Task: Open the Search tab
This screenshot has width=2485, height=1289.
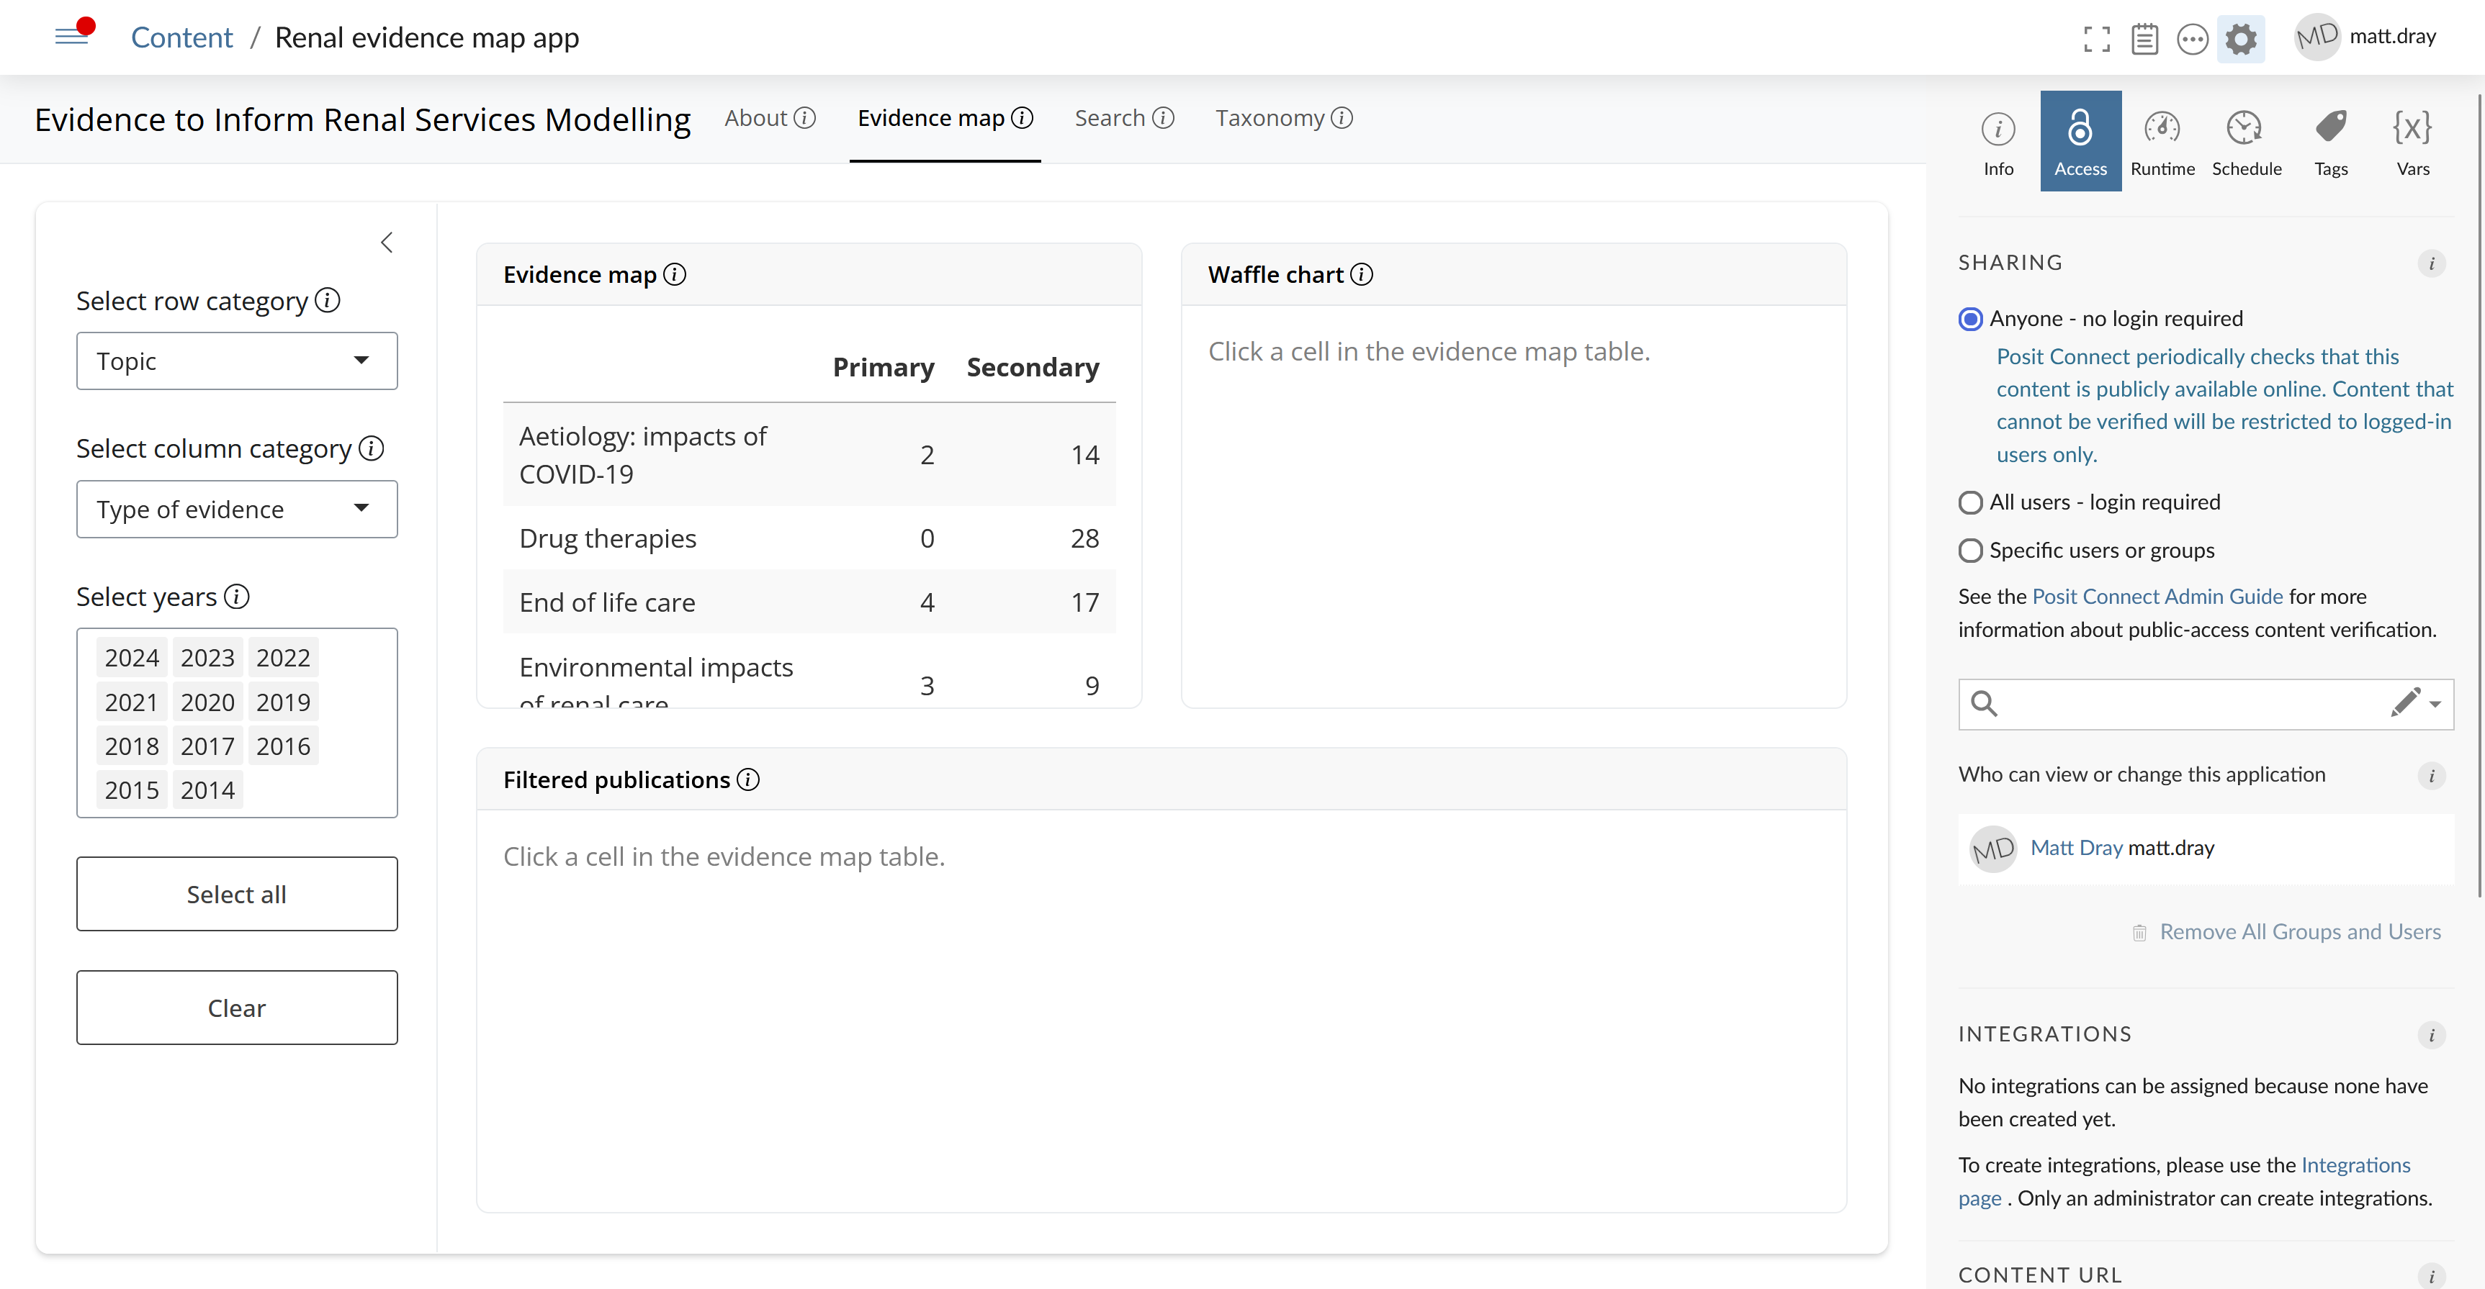Action: (1110, 117)
